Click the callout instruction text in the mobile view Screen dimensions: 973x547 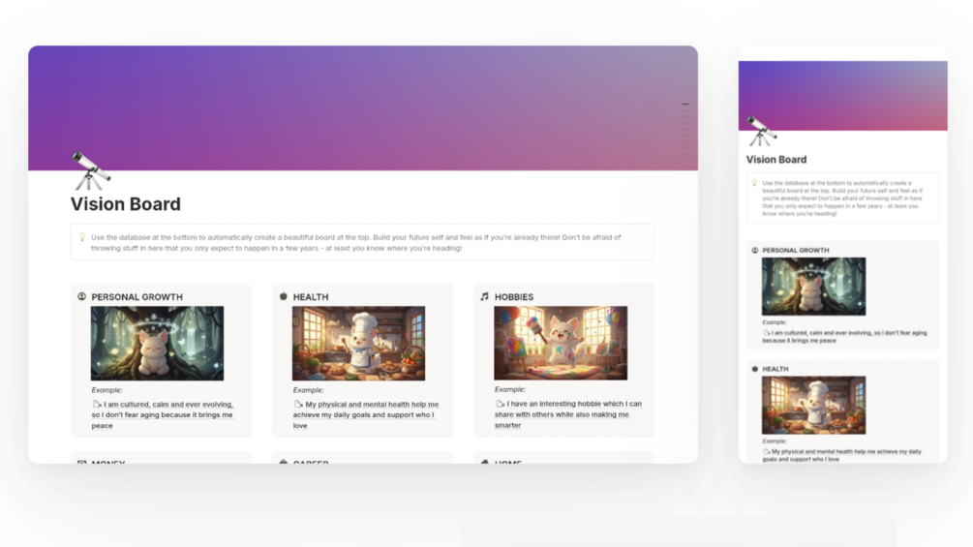tap(842, 198)
